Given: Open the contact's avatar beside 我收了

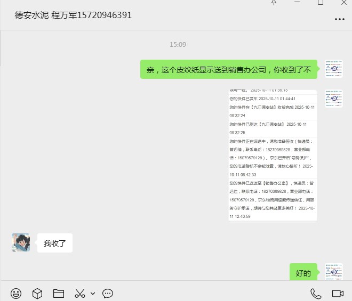Looking at the screenshot, I should (x=21, y=242).
